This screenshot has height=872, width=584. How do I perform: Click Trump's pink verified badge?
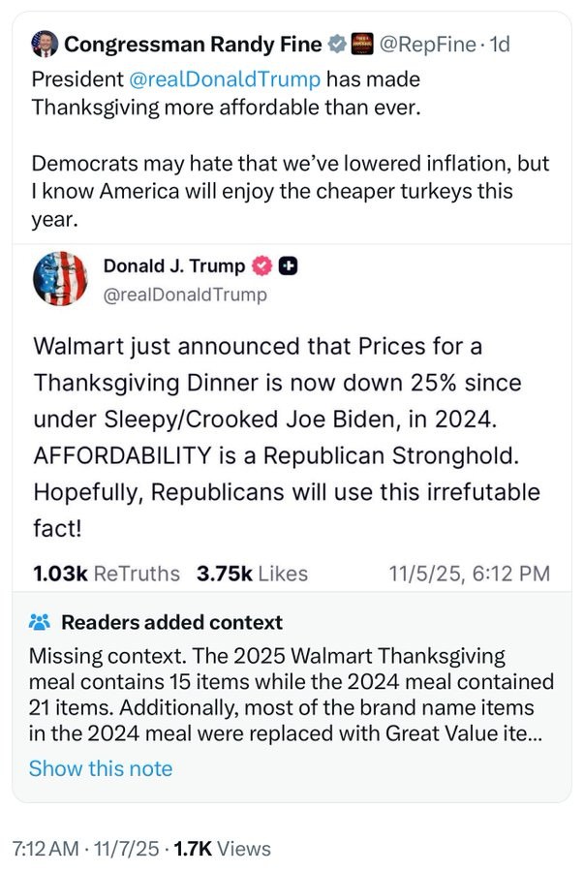[261, 265]
